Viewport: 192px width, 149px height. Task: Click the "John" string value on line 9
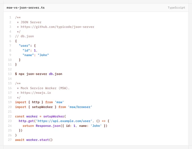click(43, 55)
